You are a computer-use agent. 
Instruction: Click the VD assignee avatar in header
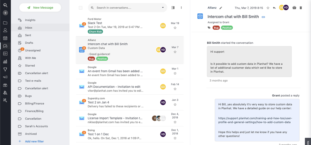point(286,8)
